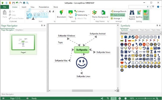
Task: Click the font color A button
Action: point(33,18)
